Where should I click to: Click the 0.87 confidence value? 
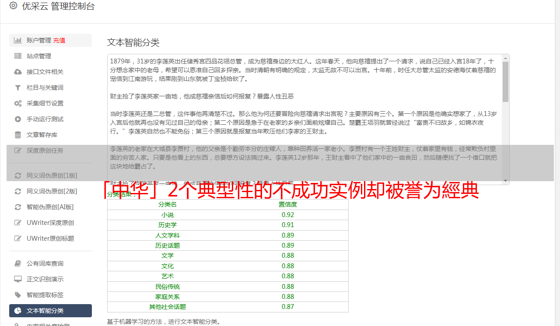point(288,307)
